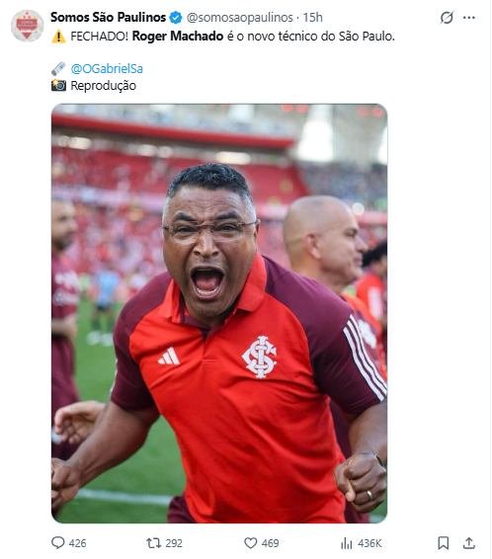This screenshot has height=559, width=492.
Task: Open the three-dot more options menu
Action: [x=469, y=18]
